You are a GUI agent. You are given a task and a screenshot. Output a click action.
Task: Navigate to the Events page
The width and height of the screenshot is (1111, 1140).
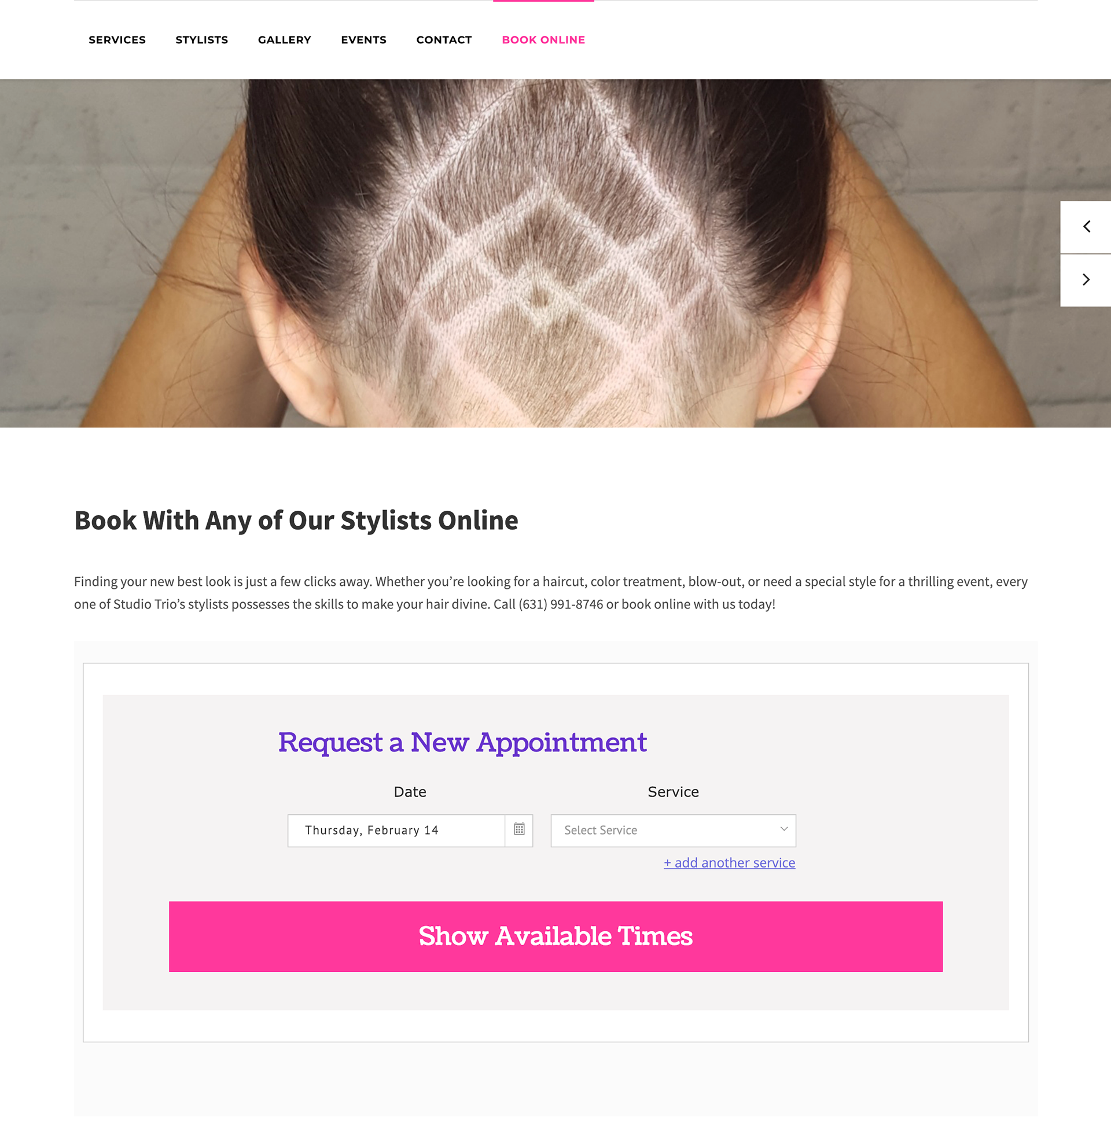[363, 40]
